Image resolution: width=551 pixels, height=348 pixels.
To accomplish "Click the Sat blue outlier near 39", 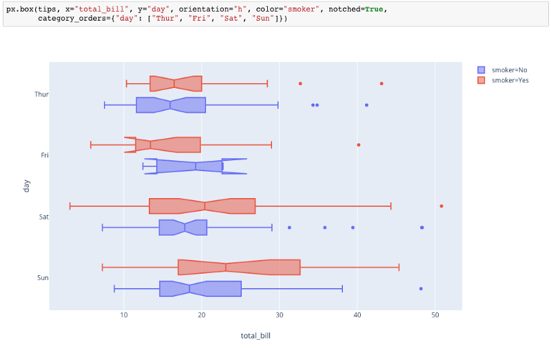I will [x=353, y=228].
